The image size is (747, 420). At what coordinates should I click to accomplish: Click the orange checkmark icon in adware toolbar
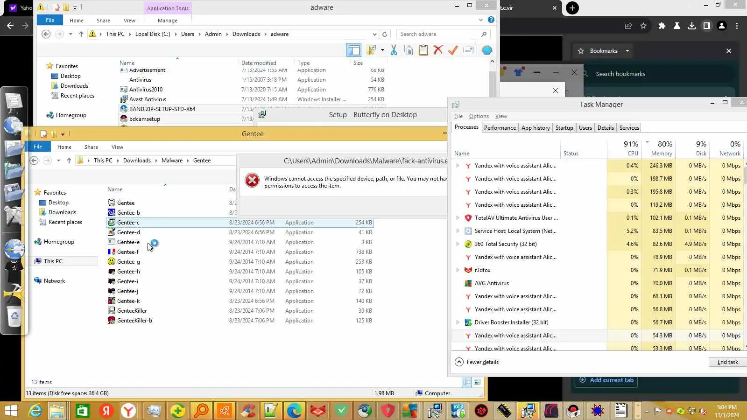coord(453,50)
